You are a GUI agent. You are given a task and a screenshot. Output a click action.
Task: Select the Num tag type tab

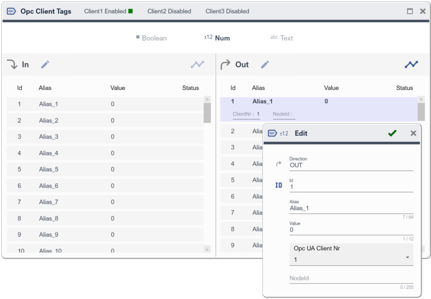pos(217,38)
